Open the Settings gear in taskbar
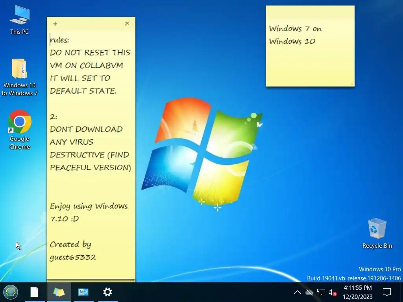The height and width of the screenshot is (302, 403). pos(108,292)
